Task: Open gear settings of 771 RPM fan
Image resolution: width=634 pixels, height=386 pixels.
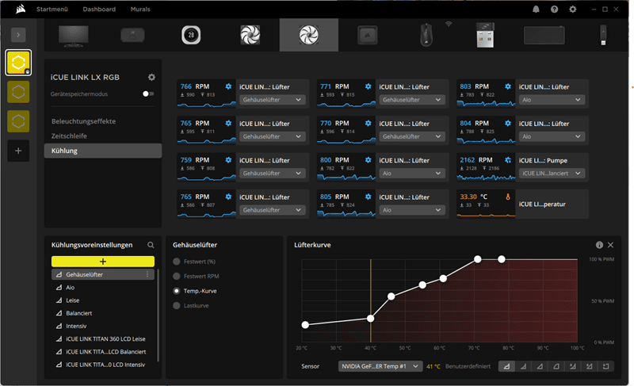Action: (368, 86)
